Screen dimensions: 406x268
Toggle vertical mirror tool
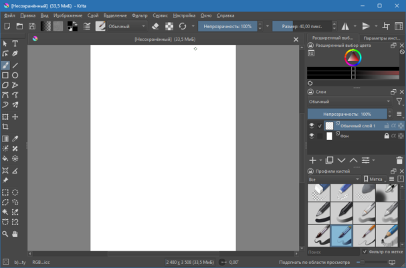tap(366, 26)
